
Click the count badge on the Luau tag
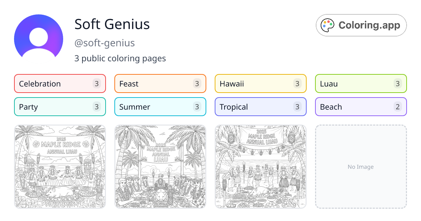coord(398,83)
